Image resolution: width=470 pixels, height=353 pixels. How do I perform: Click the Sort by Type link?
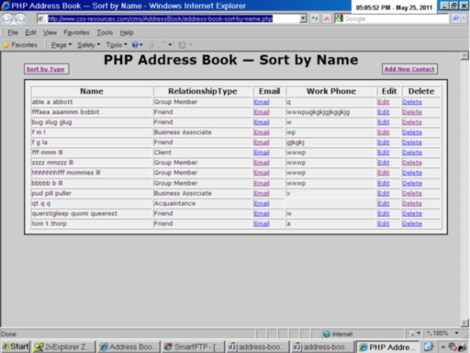45,69
